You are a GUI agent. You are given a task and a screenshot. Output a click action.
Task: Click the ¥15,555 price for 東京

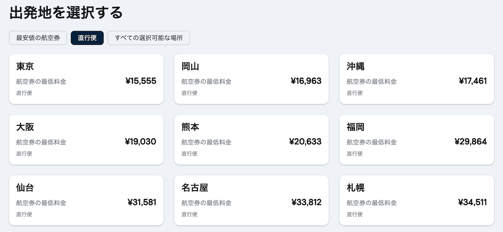(x=141, y=81)
